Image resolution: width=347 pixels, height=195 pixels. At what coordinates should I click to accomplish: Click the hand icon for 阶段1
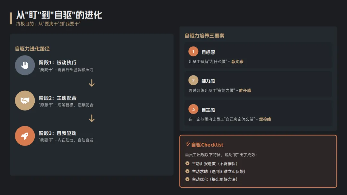coord(25,65)
